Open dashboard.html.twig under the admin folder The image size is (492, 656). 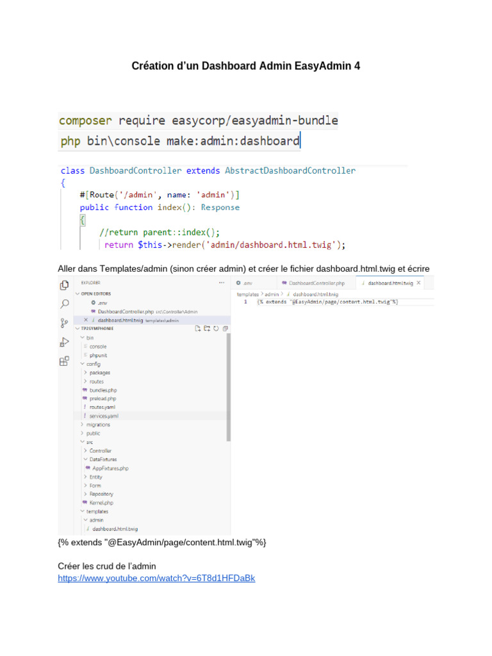[115, 529]
